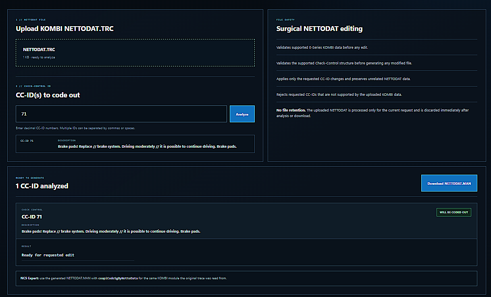This screenshot has height=297, width=491.
Task: Click 'Applies only the requested CC-ID changes' line
Action: [343, 78]
